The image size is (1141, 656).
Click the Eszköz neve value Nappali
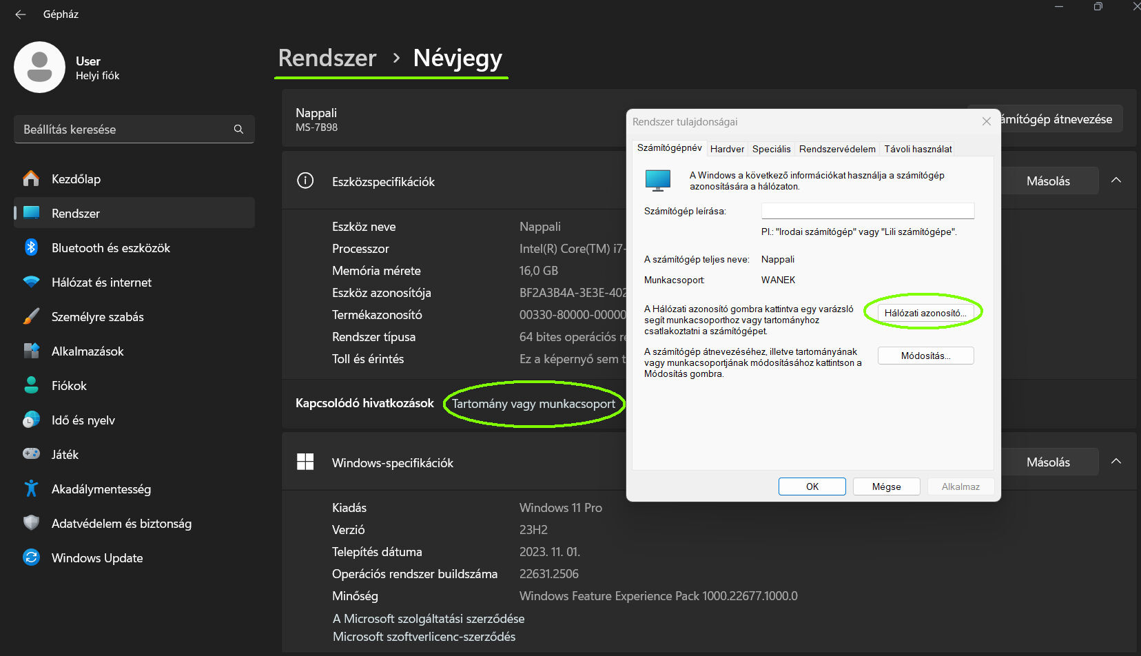[x=540, y=226]
